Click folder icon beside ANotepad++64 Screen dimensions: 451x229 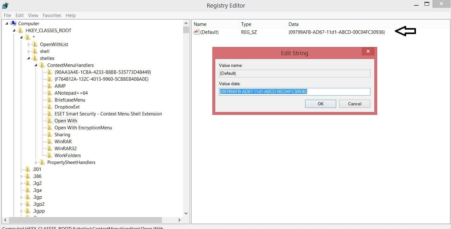[x=50, y=93]
